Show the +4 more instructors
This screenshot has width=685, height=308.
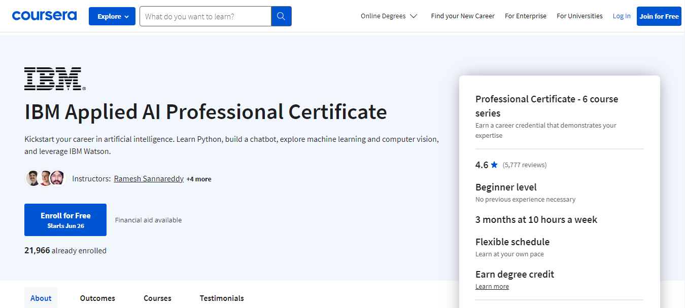(x=199, y=179)
